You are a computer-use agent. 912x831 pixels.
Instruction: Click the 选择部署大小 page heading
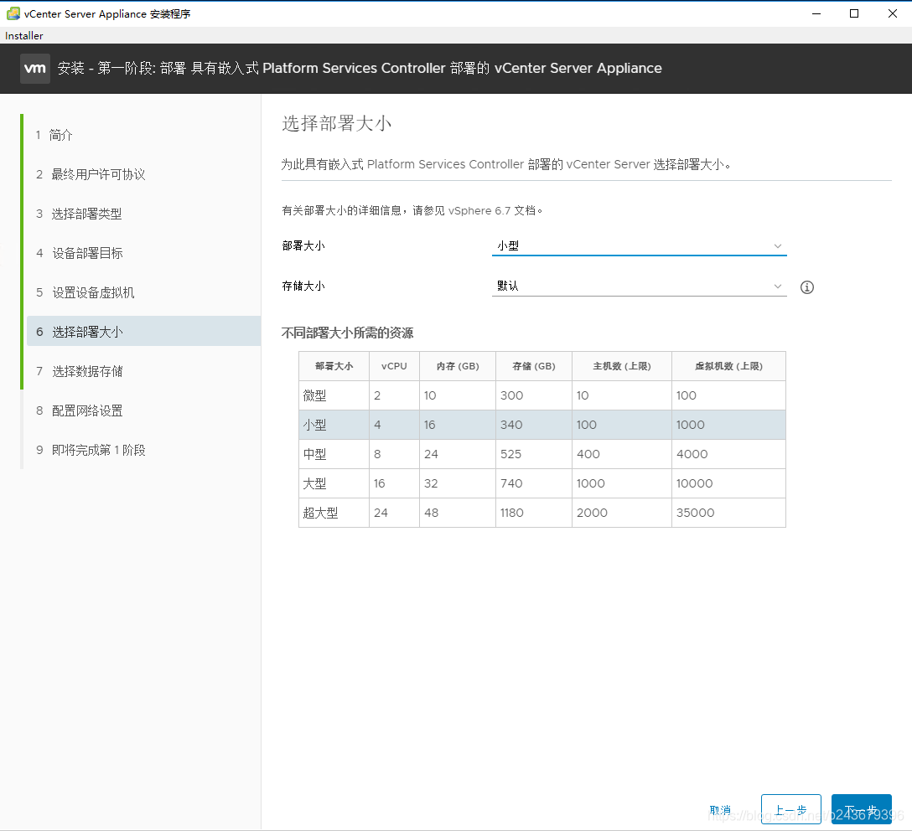pyautogui.click(x=337, y=123)
